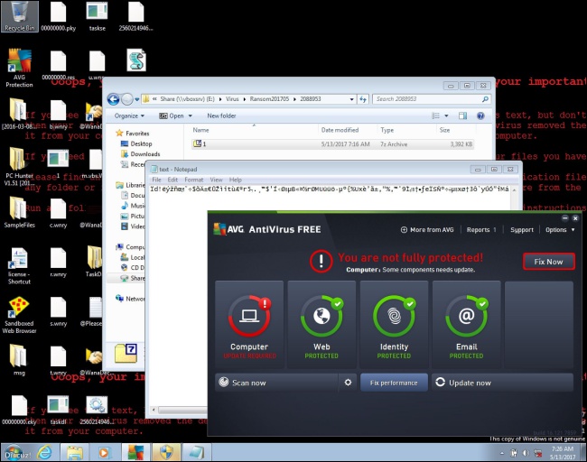Expand the Open button dropdown arrow

191,116
